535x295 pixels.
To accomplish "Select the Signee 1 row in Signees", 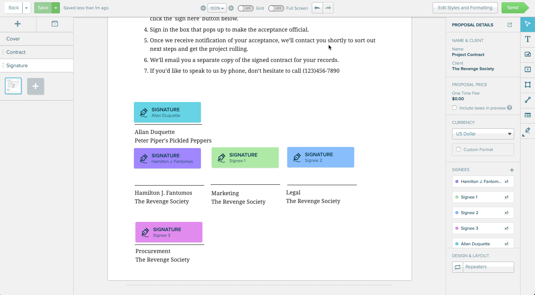I will (x=483, y=197).
